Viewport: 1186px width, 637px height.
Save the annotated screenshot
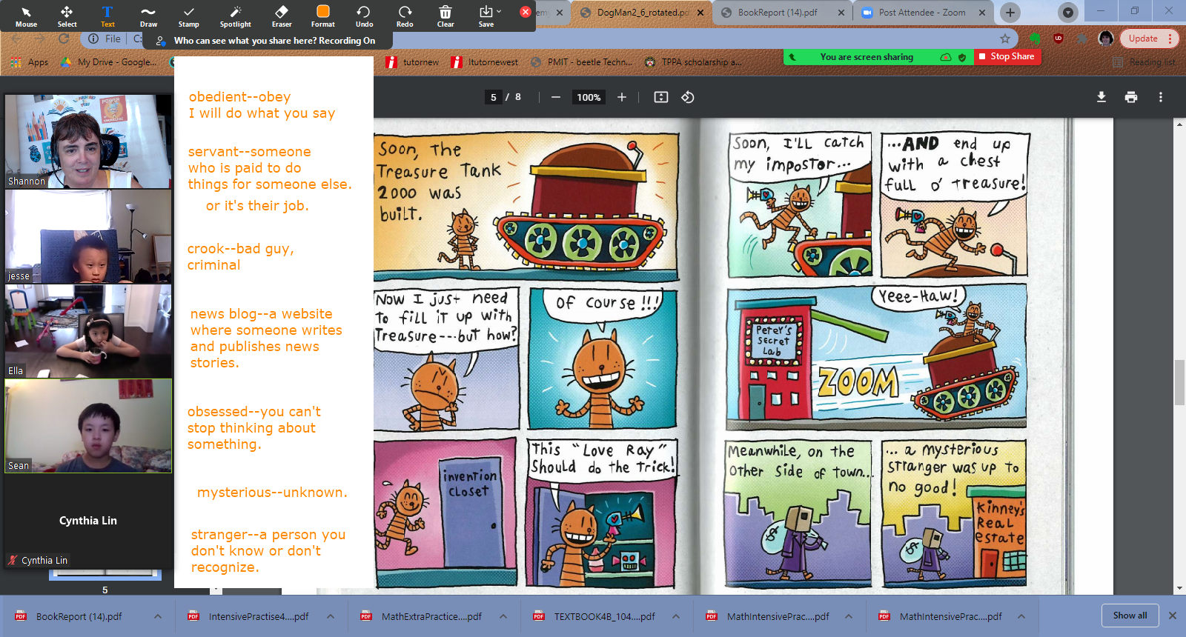point(486,16)
